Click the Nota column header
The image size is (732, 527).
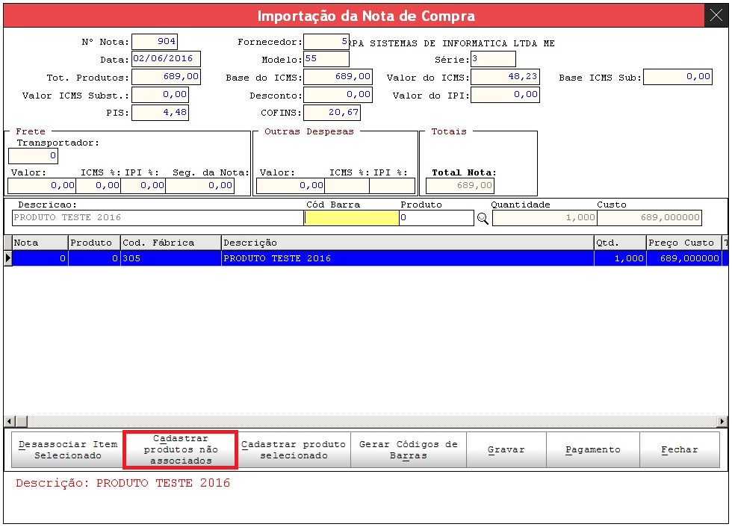tap(40, 243)
